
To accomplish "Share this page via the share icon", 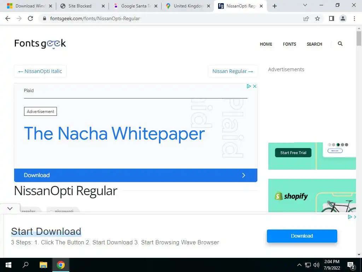I will tap(306, 18).
